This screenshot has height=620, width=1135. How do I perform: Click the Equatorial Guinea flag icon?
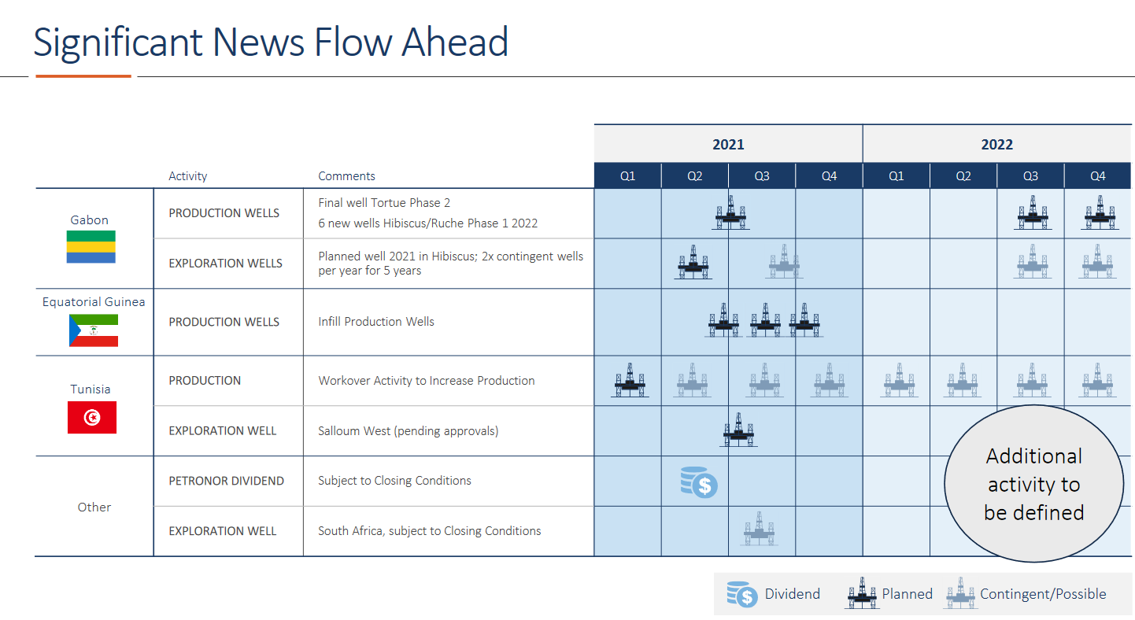93,330
